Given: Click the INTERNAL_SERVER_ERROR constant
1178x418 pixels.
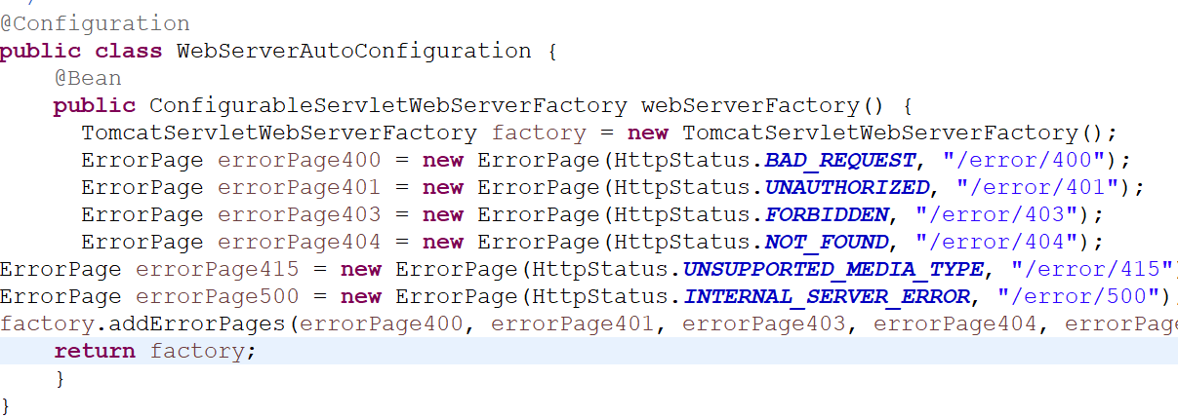Looking at the screenshot, I should coord(827,296).
